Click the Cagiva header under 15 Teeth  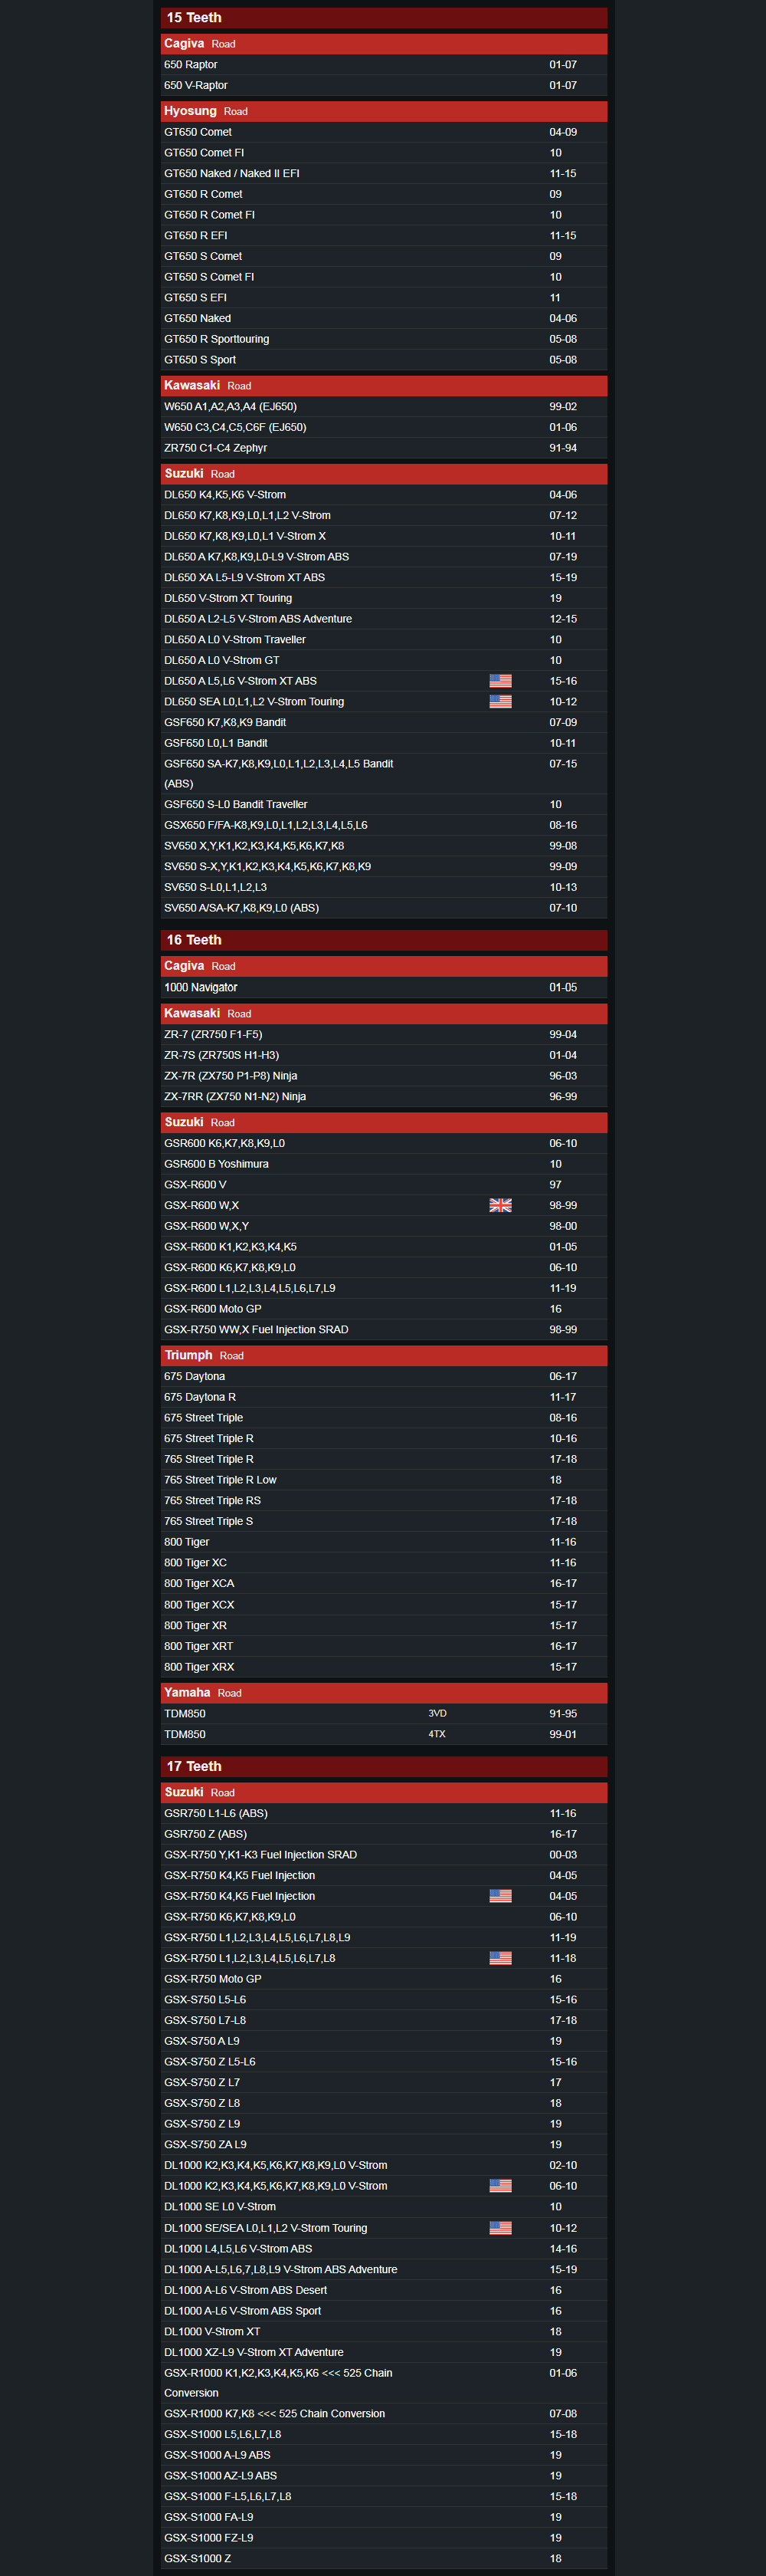point(384,44)
